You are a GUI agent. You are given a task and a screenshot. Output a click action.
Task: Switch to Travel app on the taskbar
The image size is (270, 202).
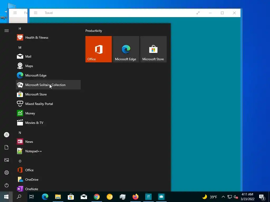(161, 197)
